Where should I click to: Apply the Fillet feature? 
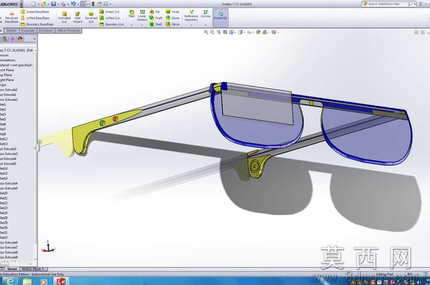coord(131,14)
